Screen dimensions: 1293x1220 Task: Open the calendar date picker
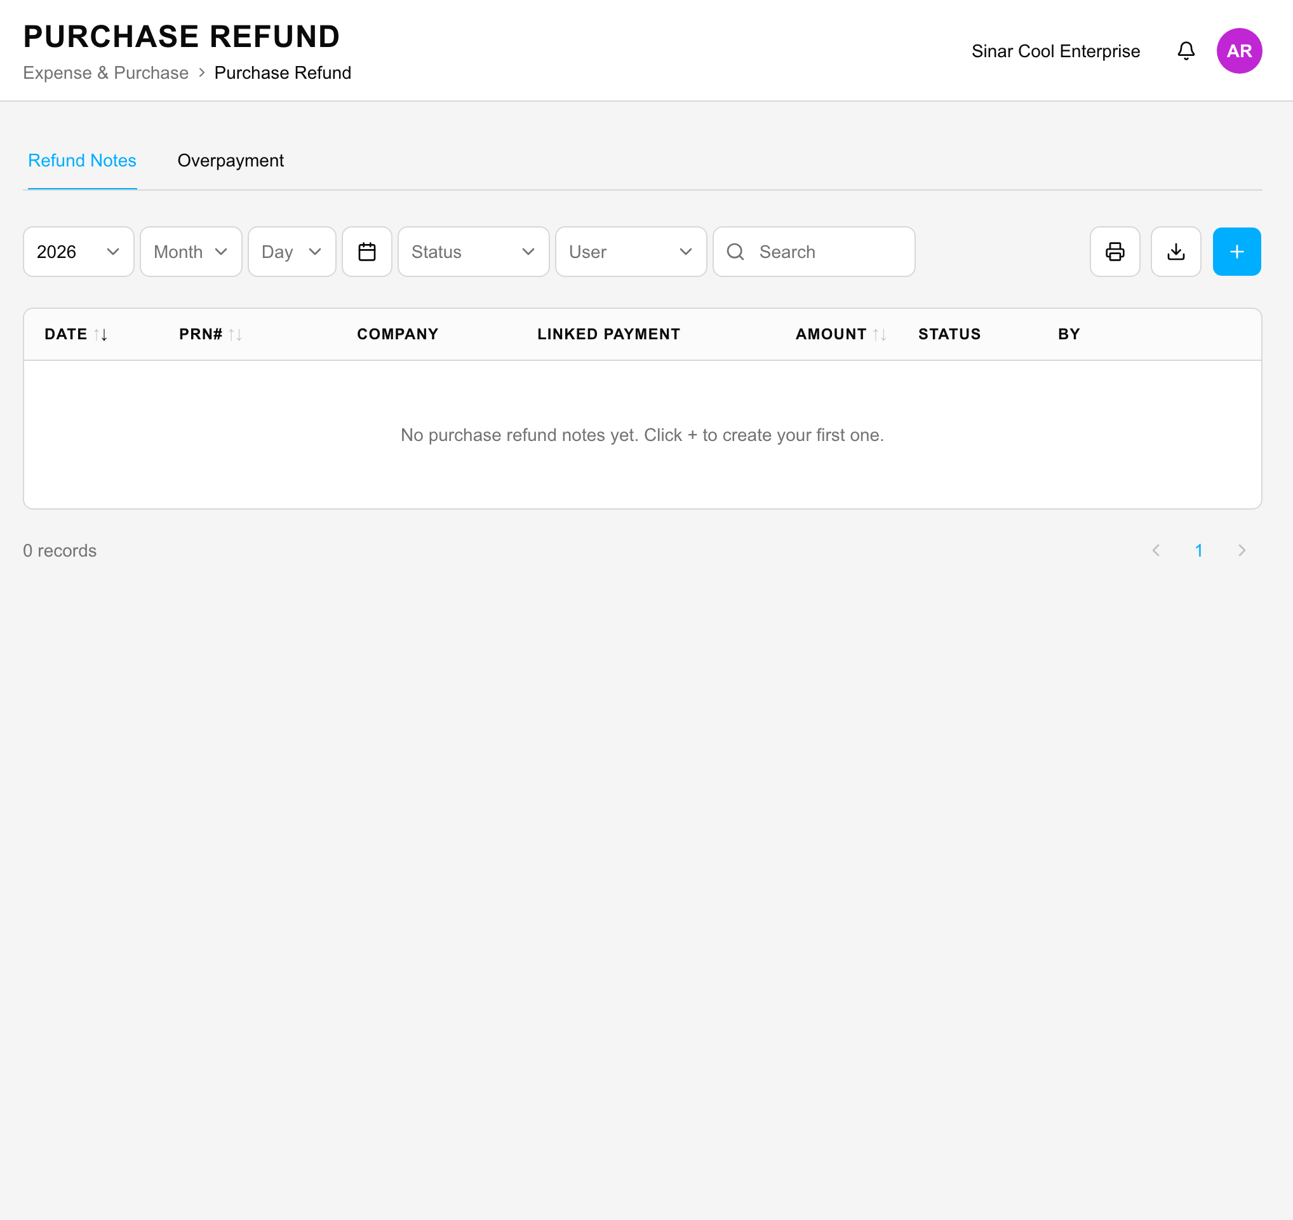click(367, 252)
